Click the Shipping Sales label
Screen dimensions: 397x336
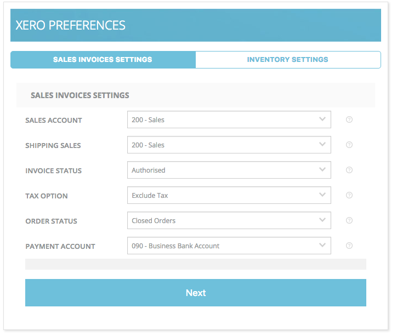pos(53,145)
